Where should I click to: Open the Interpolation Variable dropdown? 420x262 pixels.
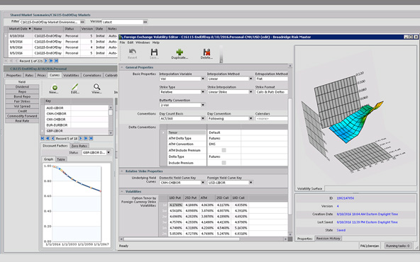tap(202, 79)
